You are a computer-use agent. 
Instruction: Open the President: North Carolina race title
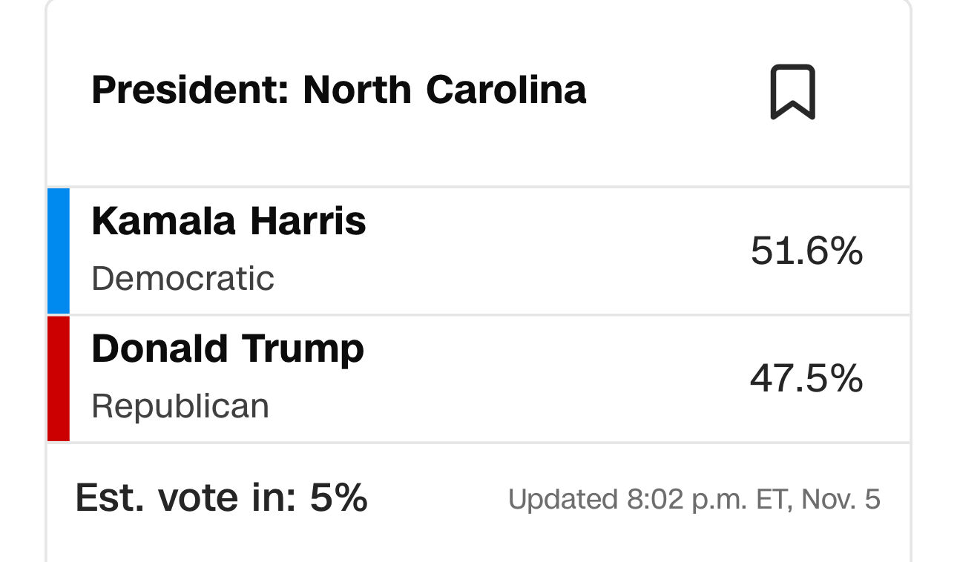pos(338,90)
